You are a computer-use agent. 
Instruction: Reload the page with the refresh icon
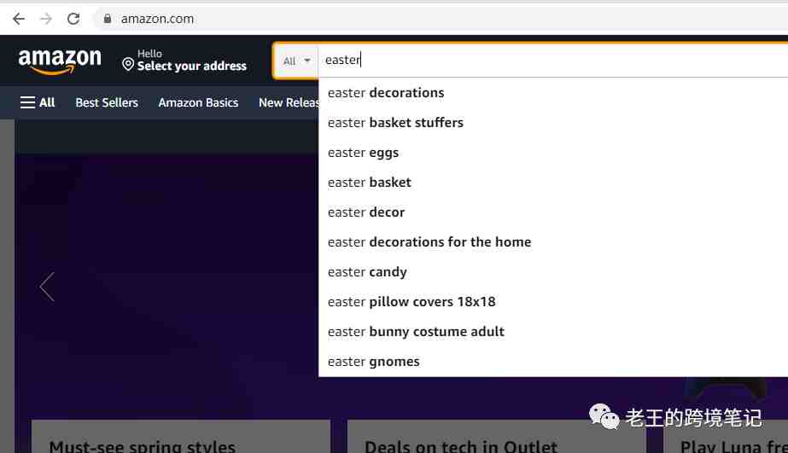pos(73,19)
